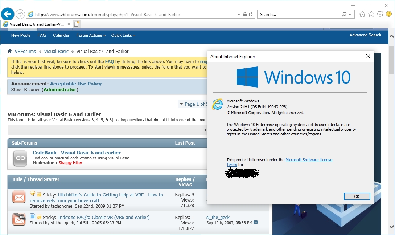Click the CodeBank sub-forum icon
Image resolution: width=395 pixels, height=235 pixels.
pos(20,158)
